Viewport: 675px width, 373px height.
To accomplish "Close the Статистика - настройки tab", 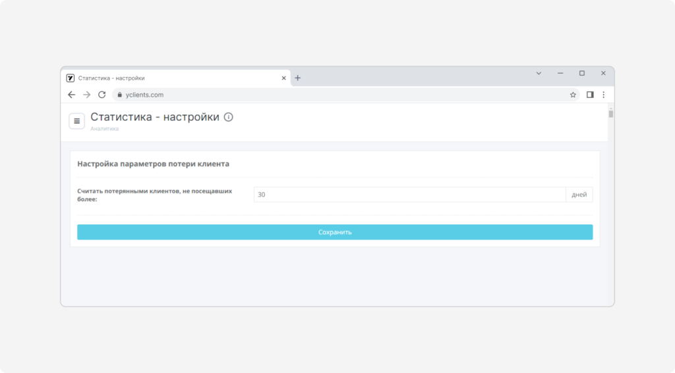I will coord(283,78).
